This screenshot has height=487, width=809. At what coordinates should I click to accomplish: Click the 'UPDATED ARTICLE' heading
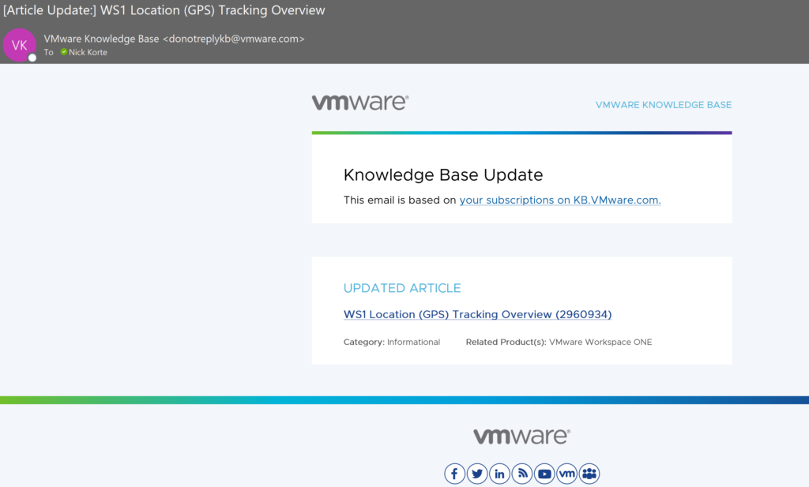point(402,288)
